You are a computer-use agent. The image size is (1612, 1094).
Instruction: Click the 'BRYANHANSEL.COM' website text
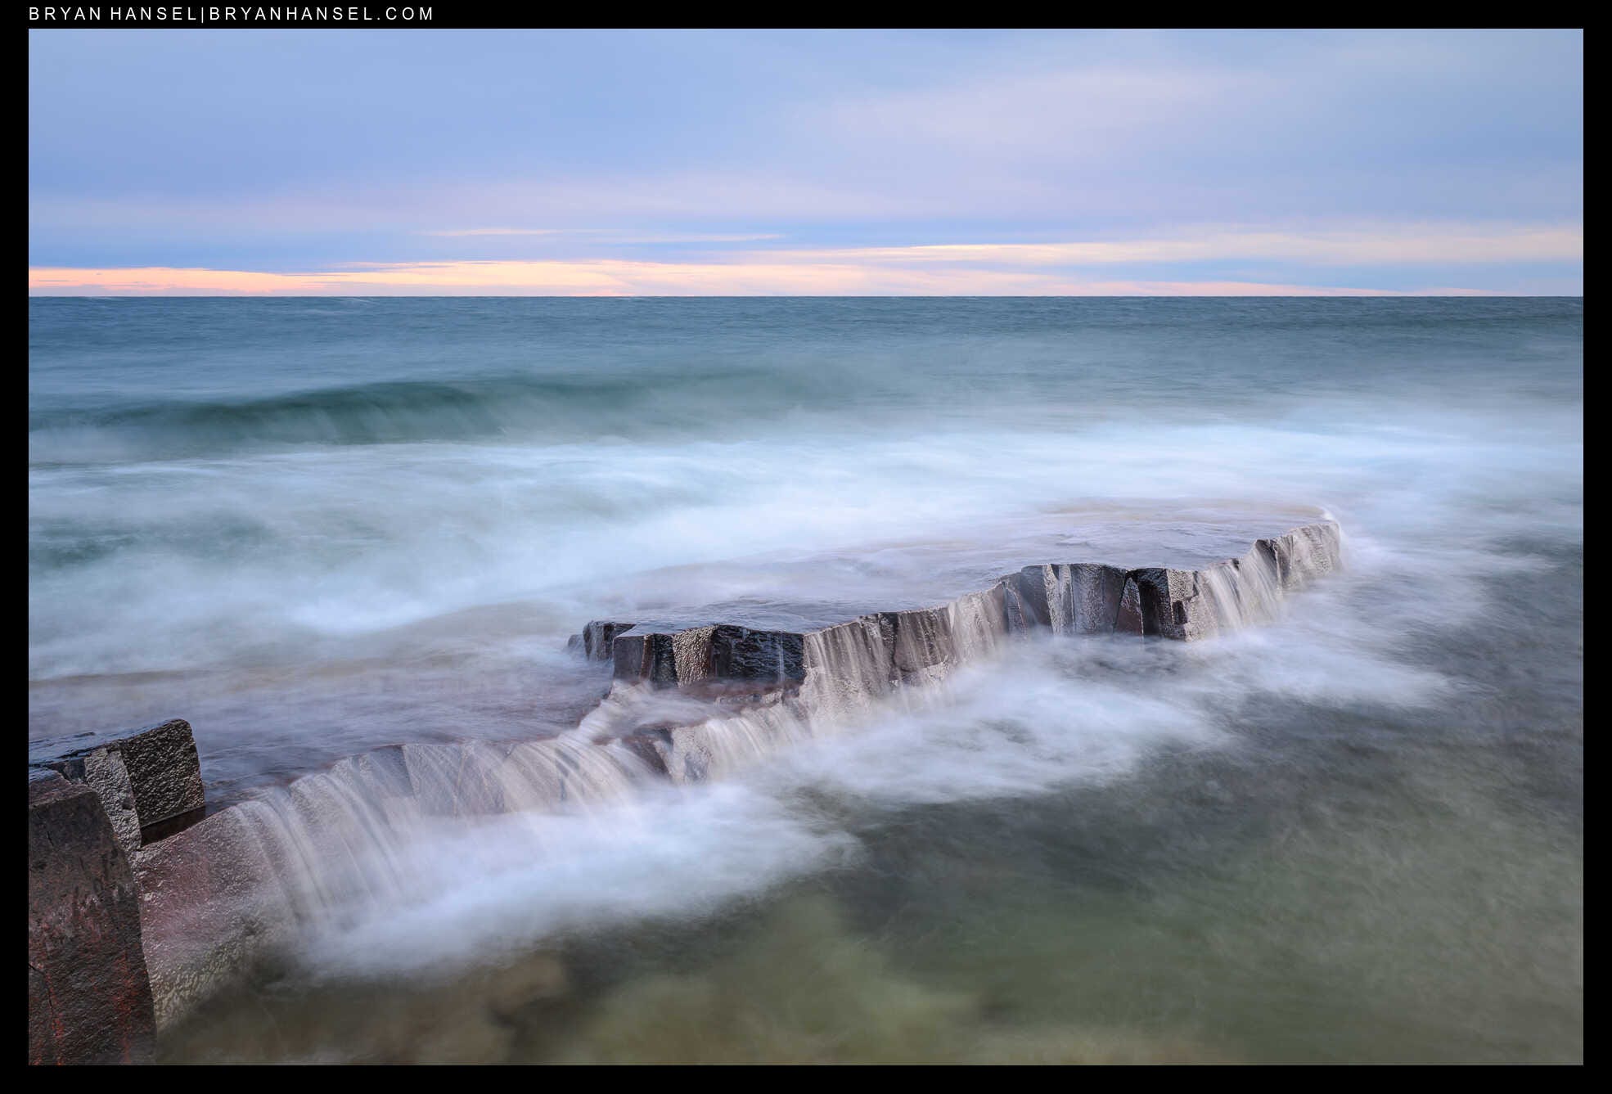[x=322, y=14]
